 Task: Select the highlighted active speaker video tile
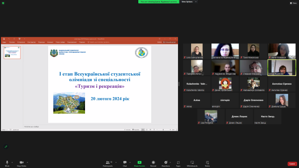pyautogui.click(x=282, y=68)
